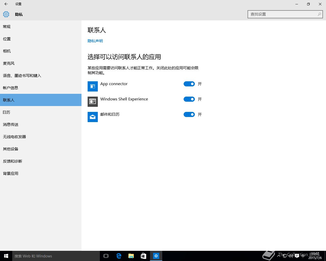Image resolution: width=326 pixels, height=261 pixels.
Task: Select 消息传送 in privacy sidebar
Action: pos(41,124)
